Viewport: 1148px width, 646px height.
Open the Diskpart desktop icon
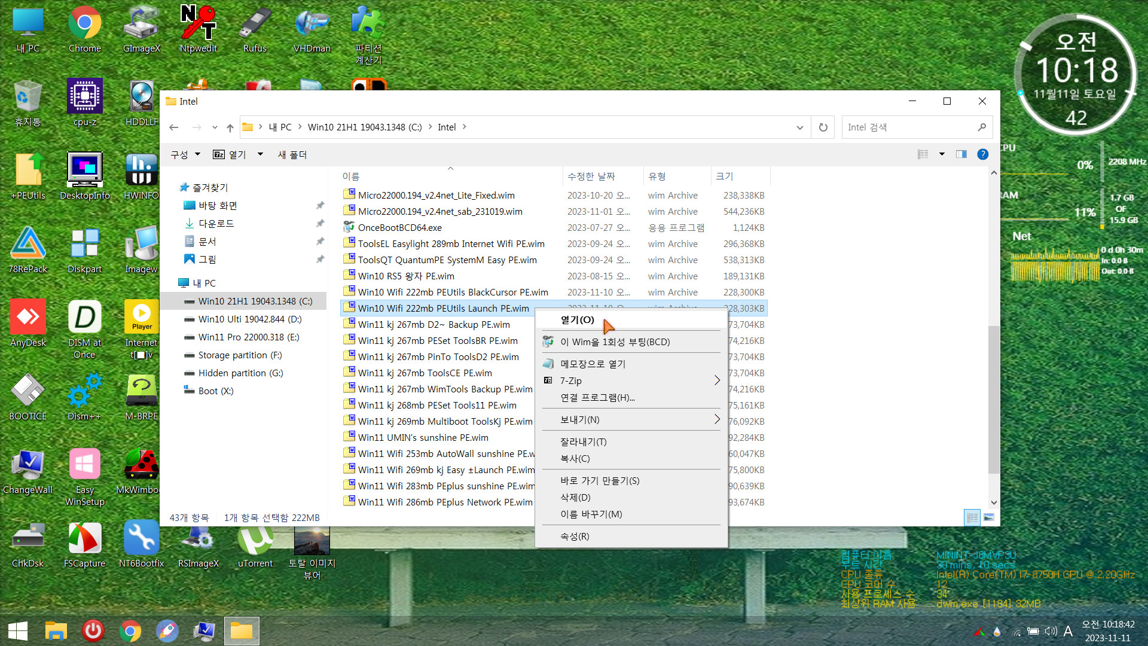(x=84, y=250)
